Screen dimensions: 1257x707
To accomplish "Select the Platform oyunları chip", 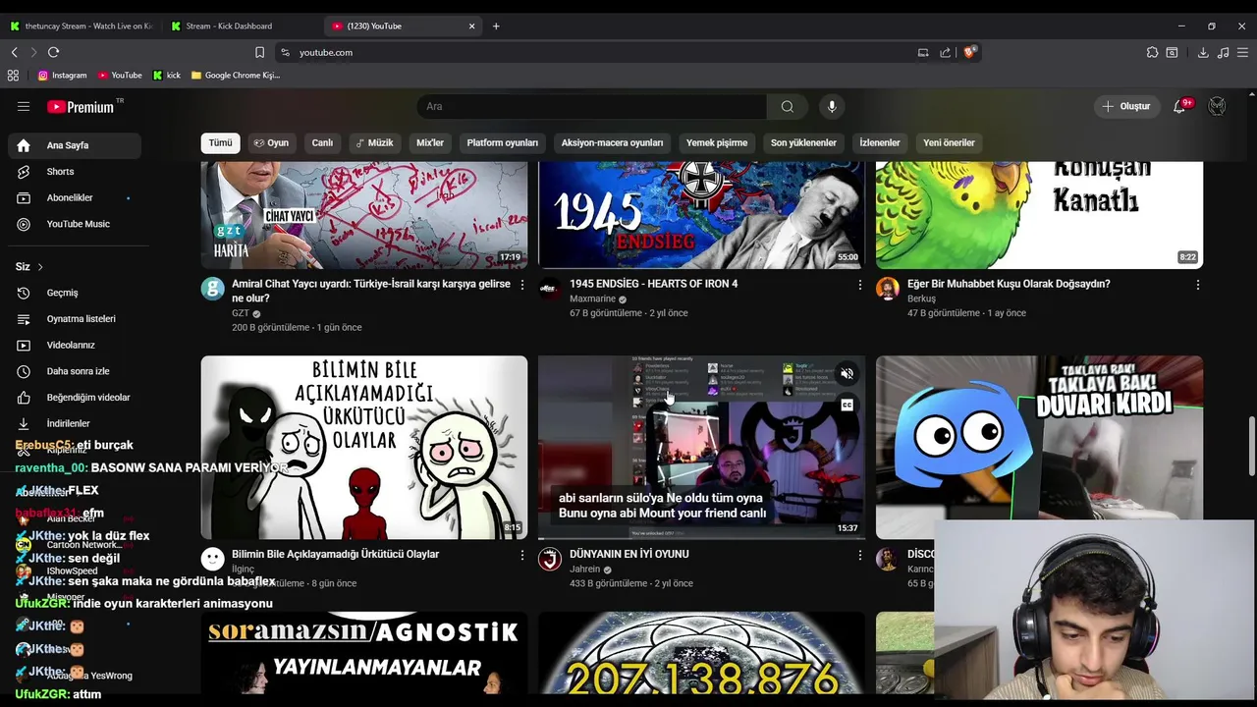I will coord(502,142).
